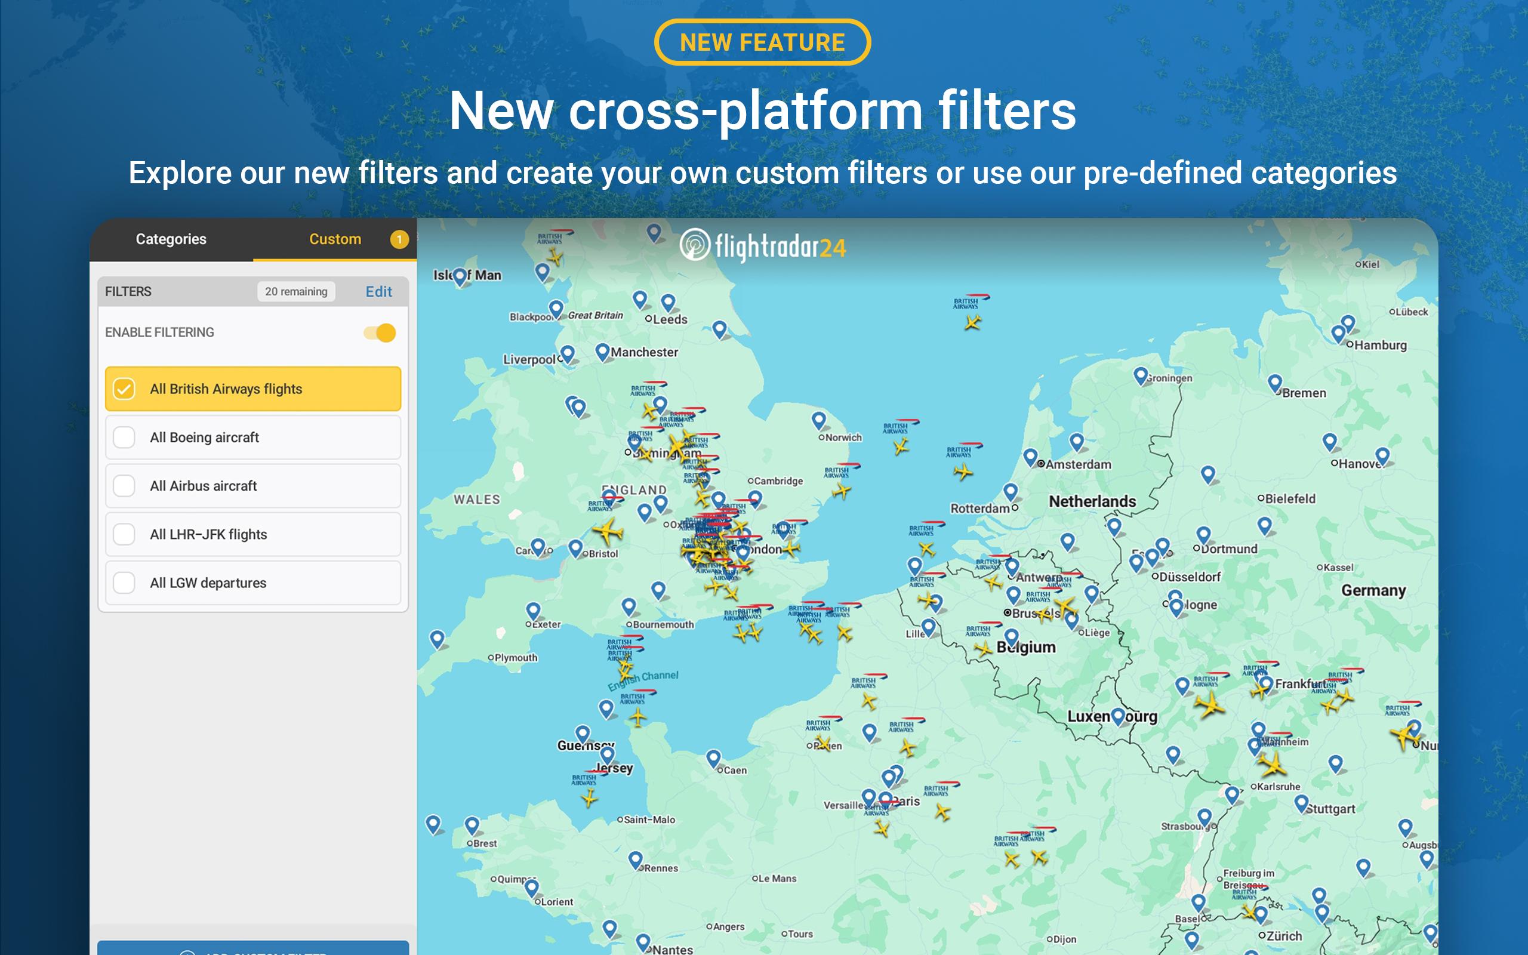Viewport: 1528px width, 955px height.
Task: Select the plane near Nuremberg at map edge
Action: [1405, 736]
